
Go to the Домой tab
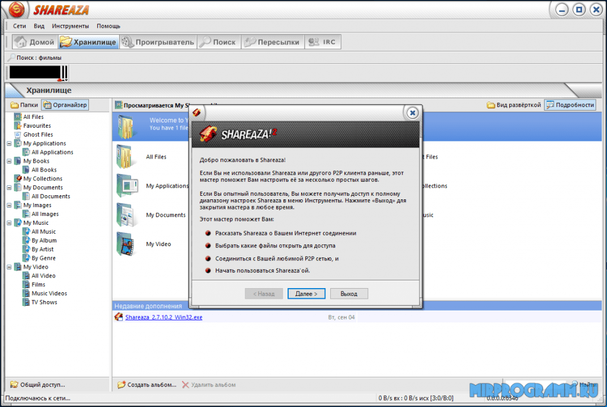click(x=35, y=41)
